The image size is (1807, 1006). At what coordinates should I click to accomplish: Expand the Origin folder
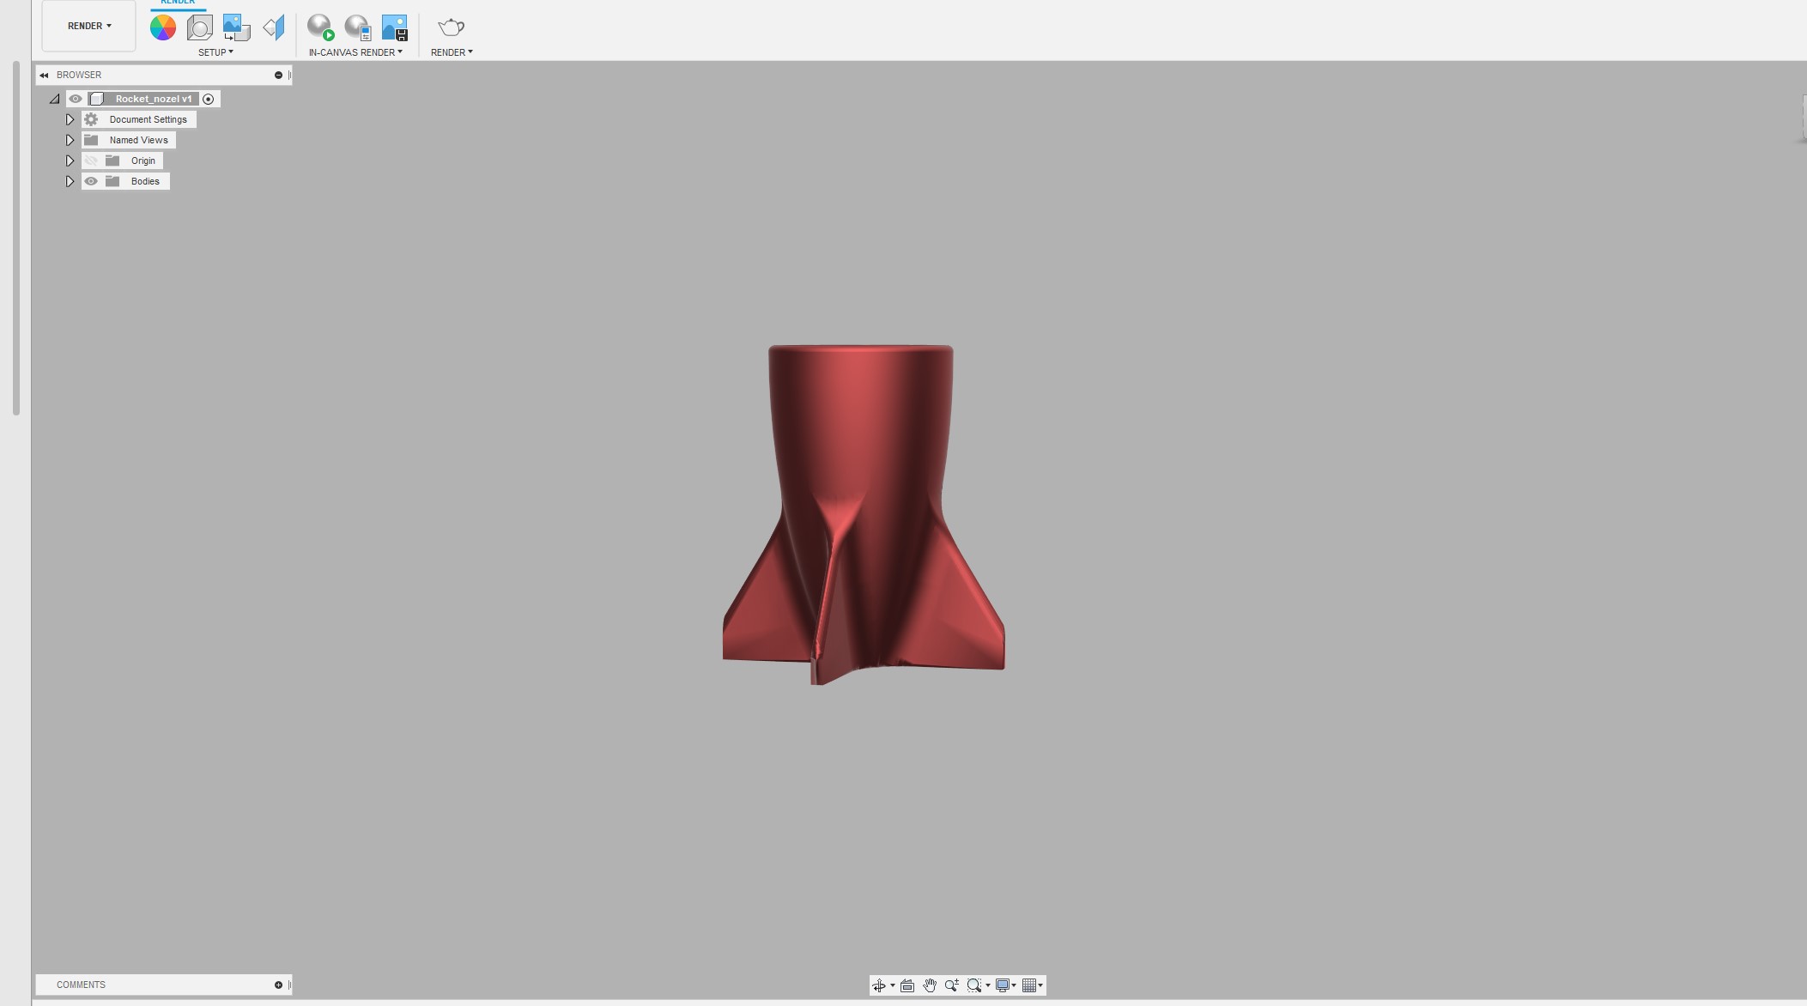pos(70,161)
